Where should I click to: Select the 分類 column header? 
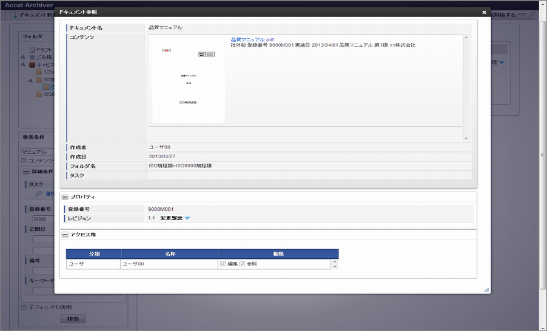tap(94, 254)
